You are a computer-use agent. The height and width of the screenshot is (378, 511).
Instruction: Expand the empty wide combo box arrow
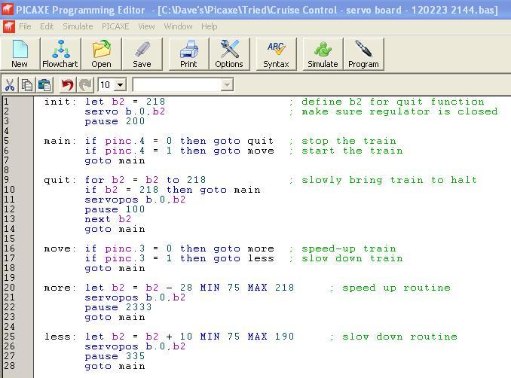coord(227,85)
